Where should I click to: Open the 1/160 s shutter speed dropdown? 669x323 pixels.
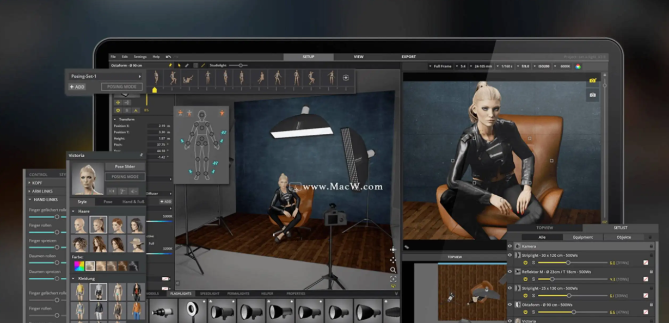tap(506, 66)
